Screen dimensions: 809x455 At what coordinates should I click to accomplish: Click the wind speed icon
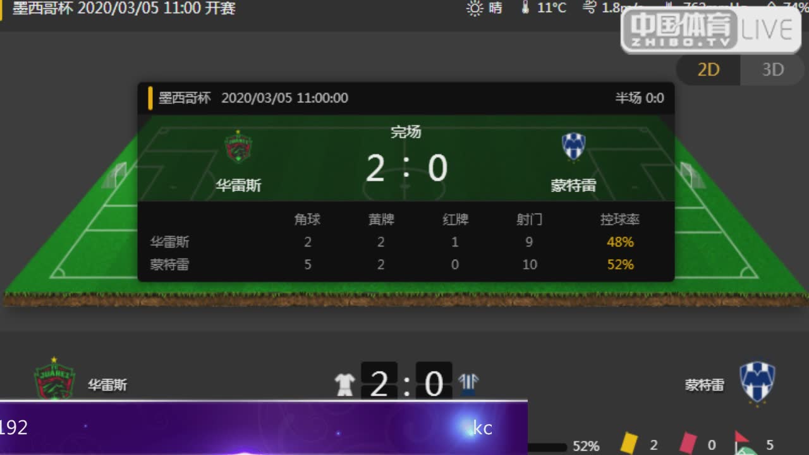pyautogui.click(x=589, y=8)
